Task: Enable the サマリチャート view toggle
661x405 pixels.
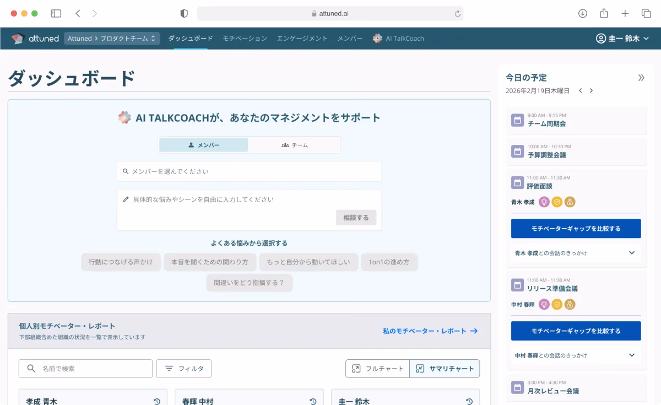Action: [445, 368]
